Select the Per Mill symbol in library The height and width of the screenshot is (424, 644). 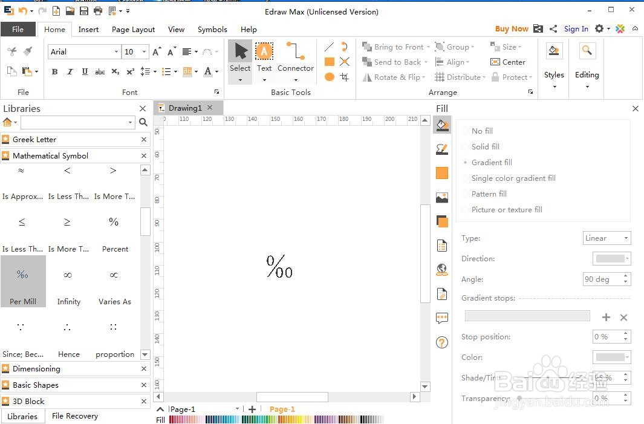tap(23, 281)
